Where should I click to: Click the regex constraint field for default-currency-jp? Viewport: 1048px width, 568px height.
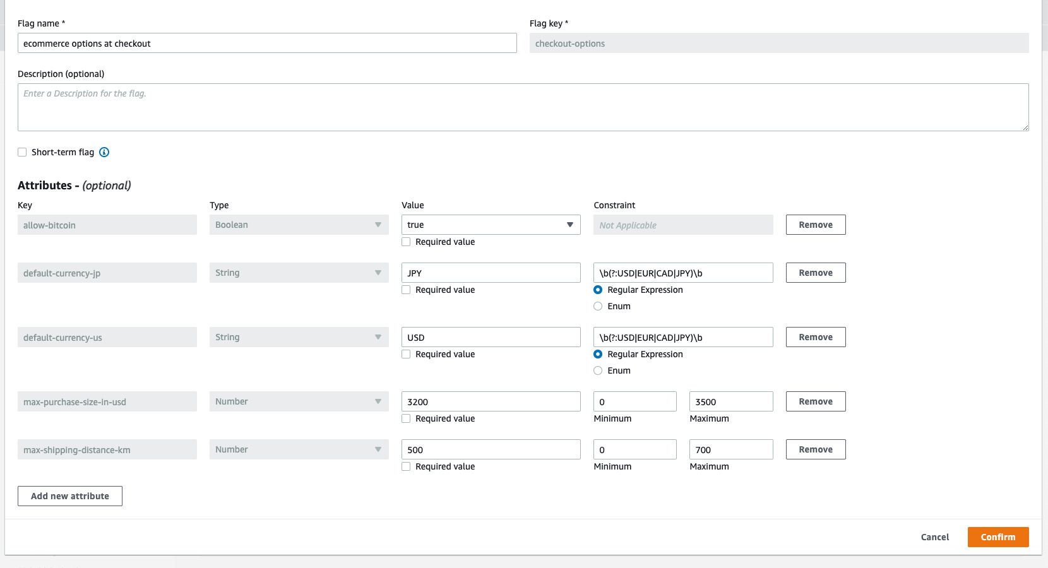click(683, 273)
